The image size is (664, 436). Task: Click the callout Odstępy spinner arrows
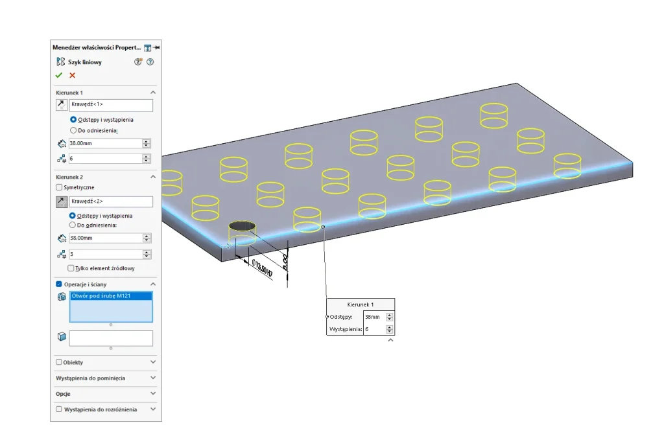click(x=390, y=317)
